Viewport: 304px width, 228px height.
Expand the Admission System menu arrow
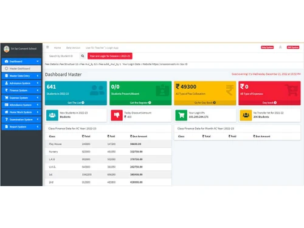(x=38, y=83)
